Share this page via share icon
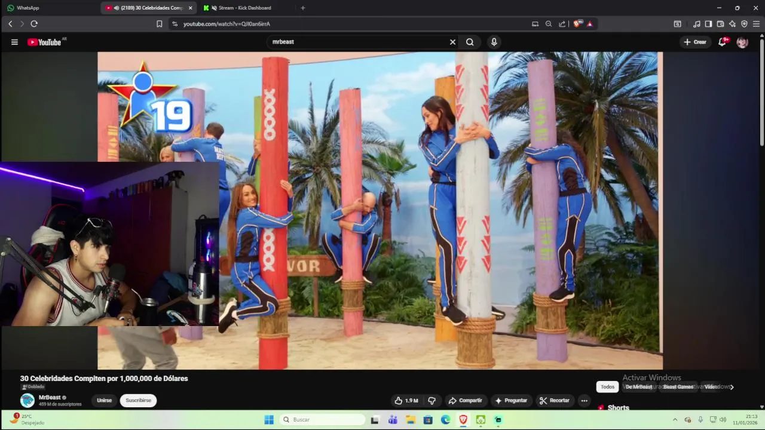Viewport: 765px width, 430px height. click(562, 24)
